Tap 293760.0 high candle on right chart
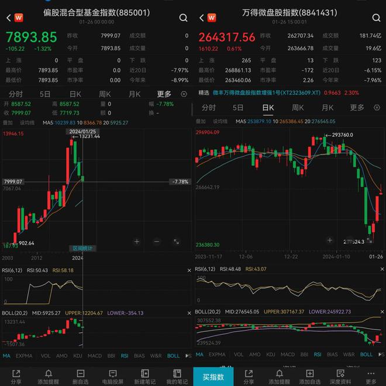The width and height of the screenshot is (386, 386). (325, 142)
